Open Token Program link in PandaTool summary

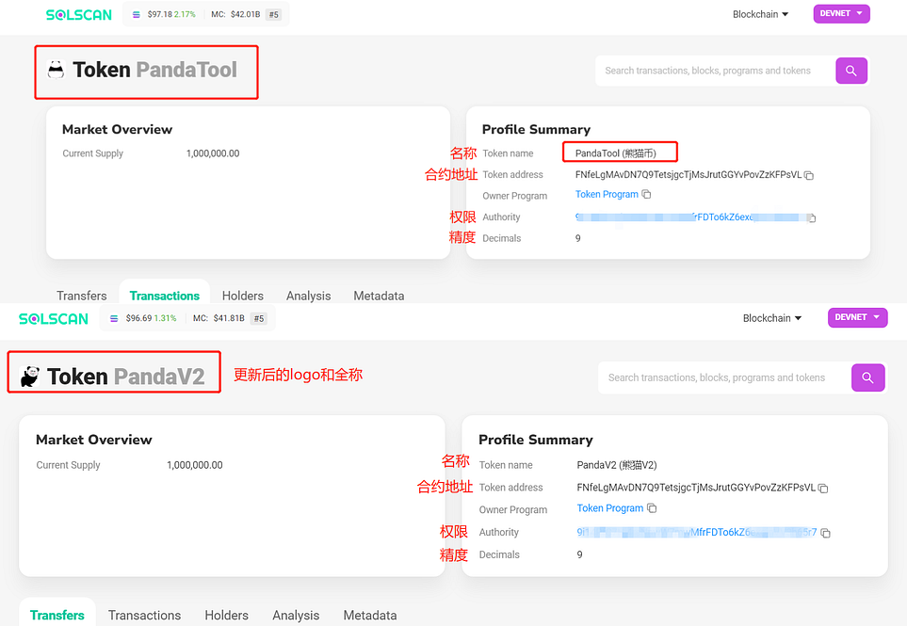click(607, 194)
